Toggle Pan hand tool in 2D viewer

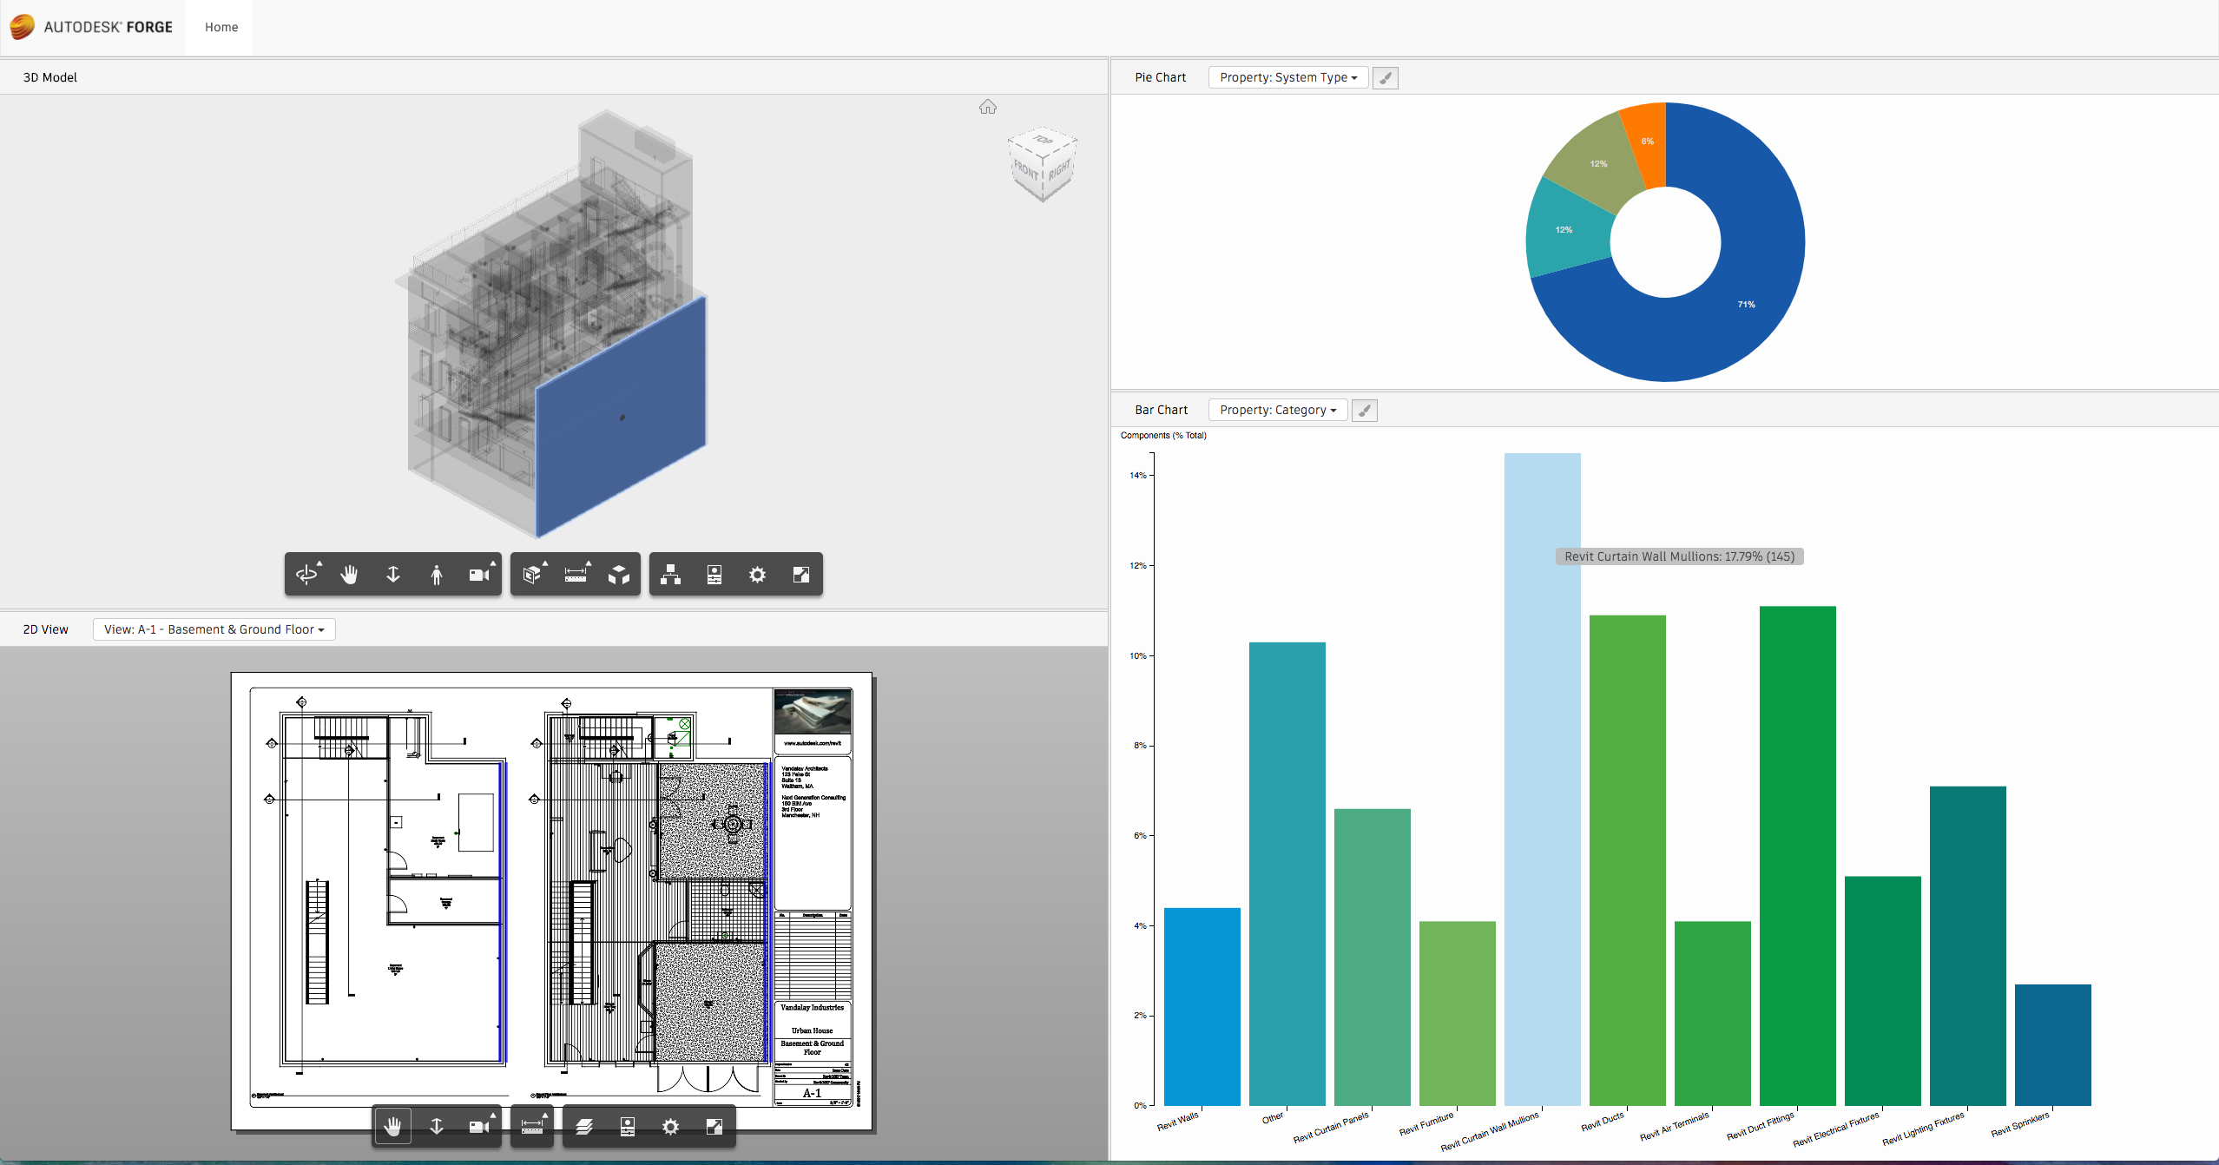tap(393, 1126)
